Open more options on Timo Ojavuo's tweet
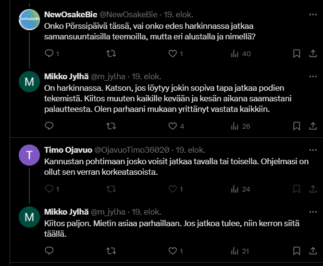 313,150
